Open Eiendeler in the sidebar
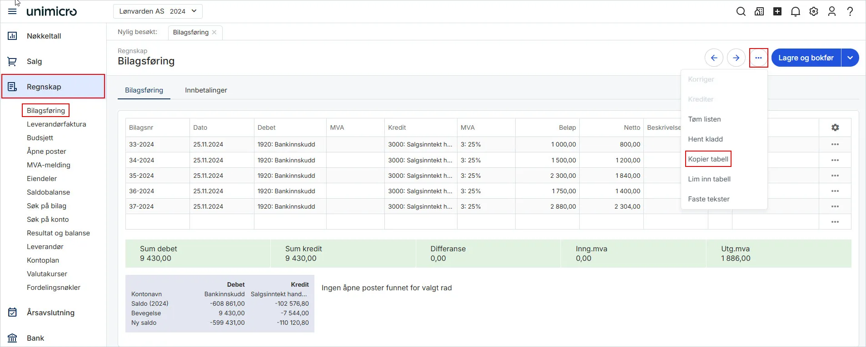Image resolution: width=866 pixels, height=347 pixels. coord(42,179)
